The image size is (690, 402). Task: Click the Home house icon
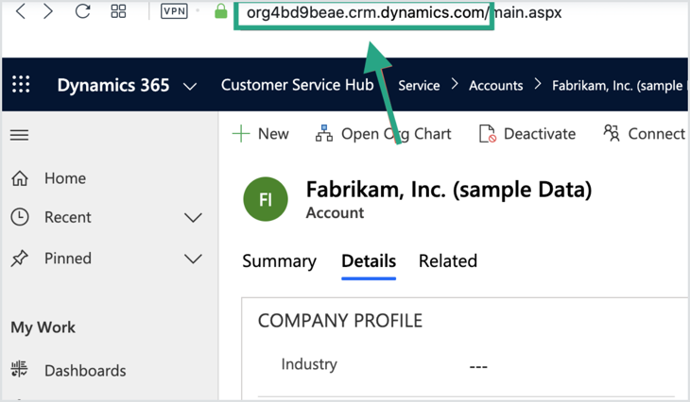[x=20, y=178]
